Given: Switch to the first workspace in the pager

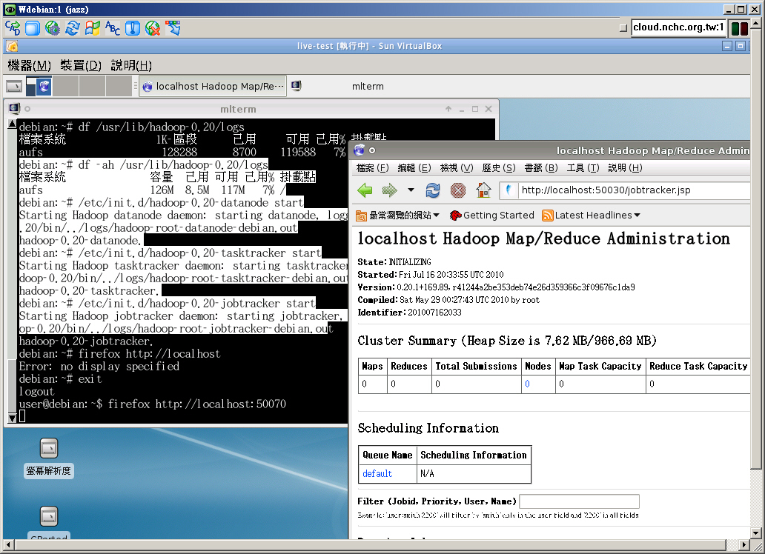Looking at the screenshot, I should 39,87.
